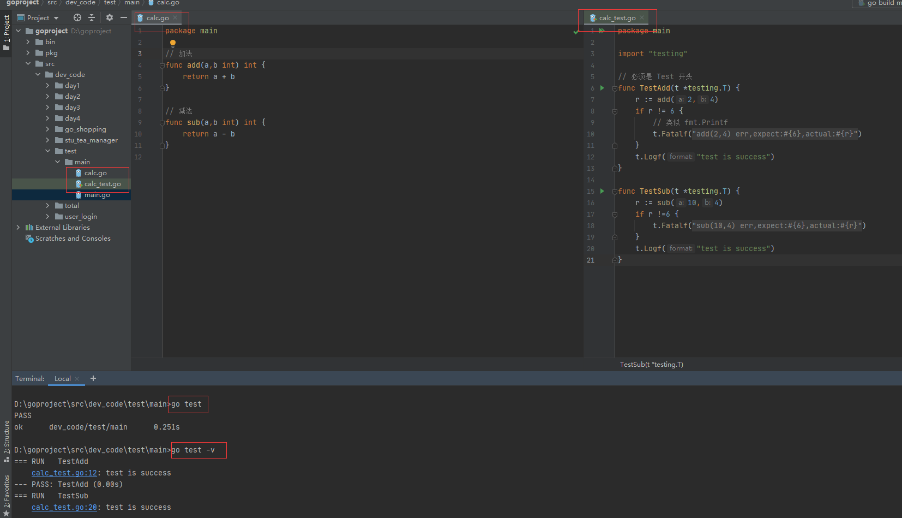Viewport: 902px width, 518px height.
Task: Place cursor on line 21 closing brace
Action: [620, 260]
